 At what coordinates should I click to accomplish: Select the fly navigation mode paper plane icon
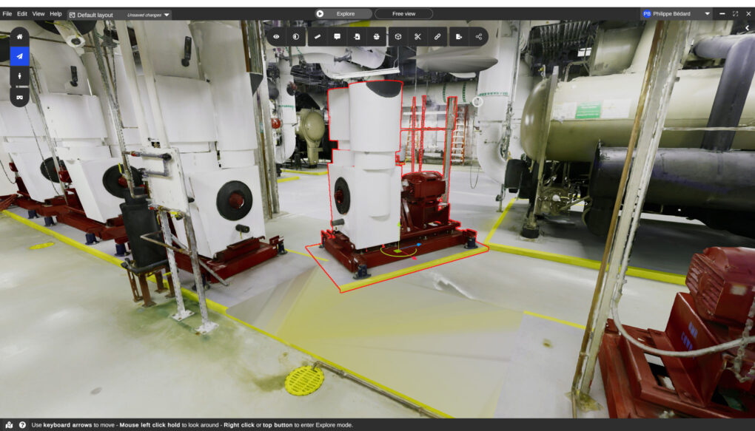19,56
